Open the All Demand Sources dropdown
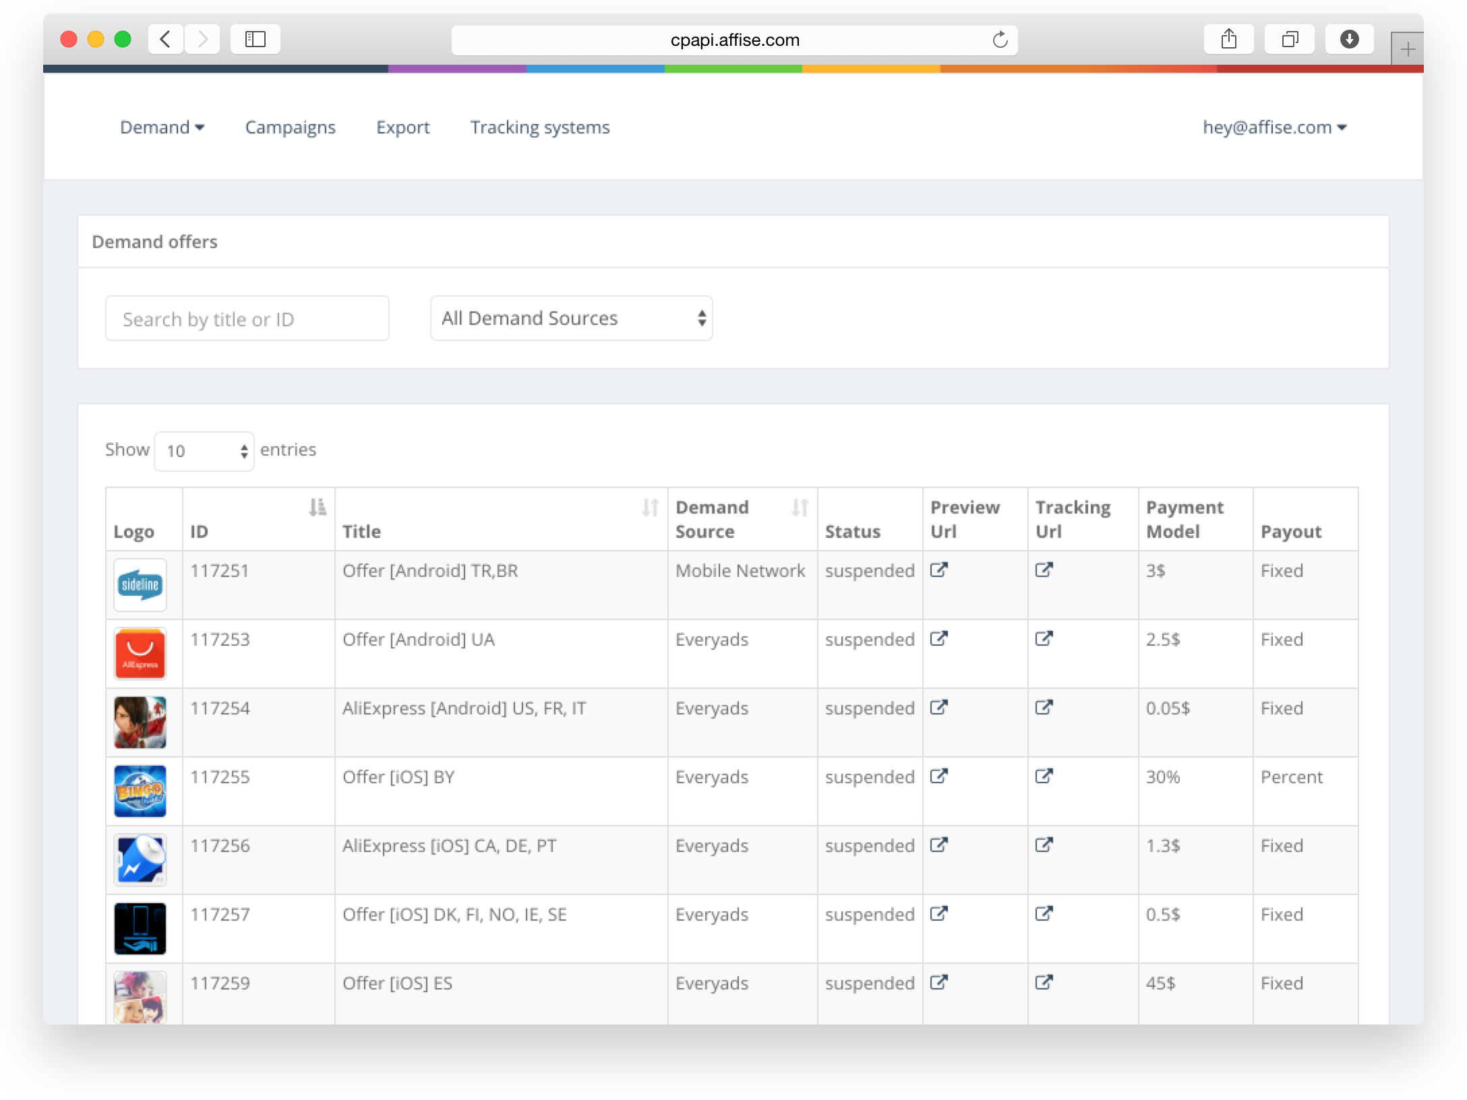 click(x=570, y=317)
